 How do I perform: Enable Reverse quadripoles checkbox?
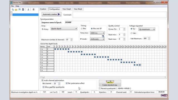100,88
